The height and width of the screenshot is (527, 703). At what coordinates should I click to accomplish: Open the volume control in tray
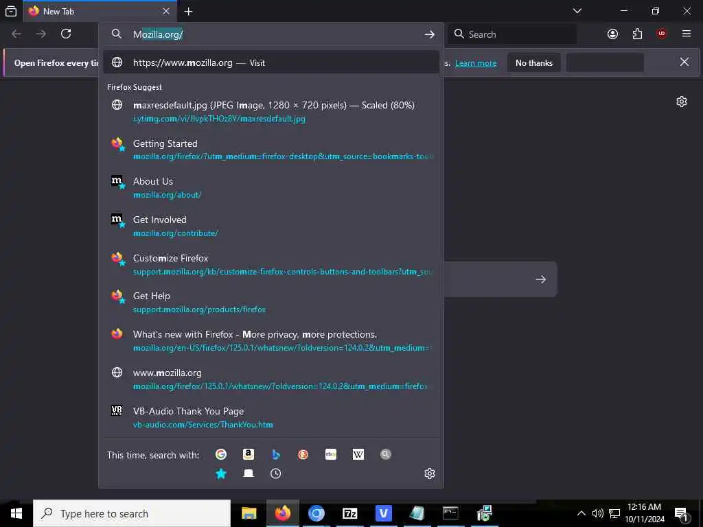pyautogui.click(x=598, y=513)
